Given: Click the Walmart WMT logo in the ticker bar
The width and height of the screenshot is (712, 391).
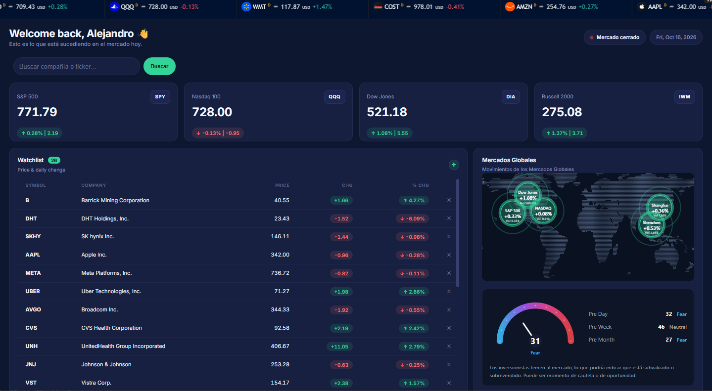Looking at the screenshot, I should tap(246, 7).
